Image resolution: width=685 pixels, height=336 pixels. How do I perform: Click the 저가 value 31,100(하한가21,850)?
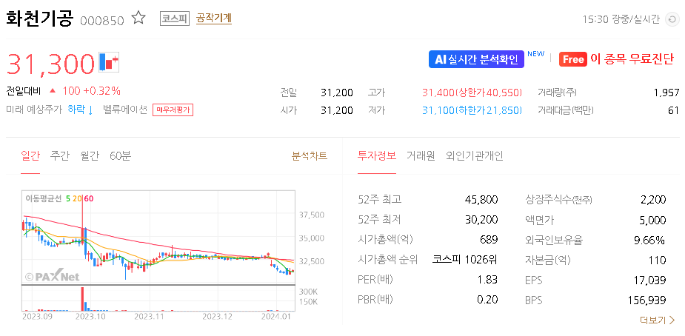coord(472,110)
